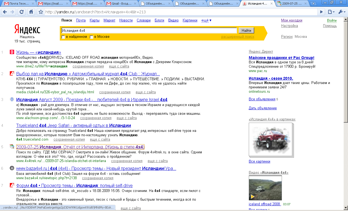This screenshot has height=211, width=348.
Task: Expand the 'ещё' services dropdown
Action: tap(206, 20)
